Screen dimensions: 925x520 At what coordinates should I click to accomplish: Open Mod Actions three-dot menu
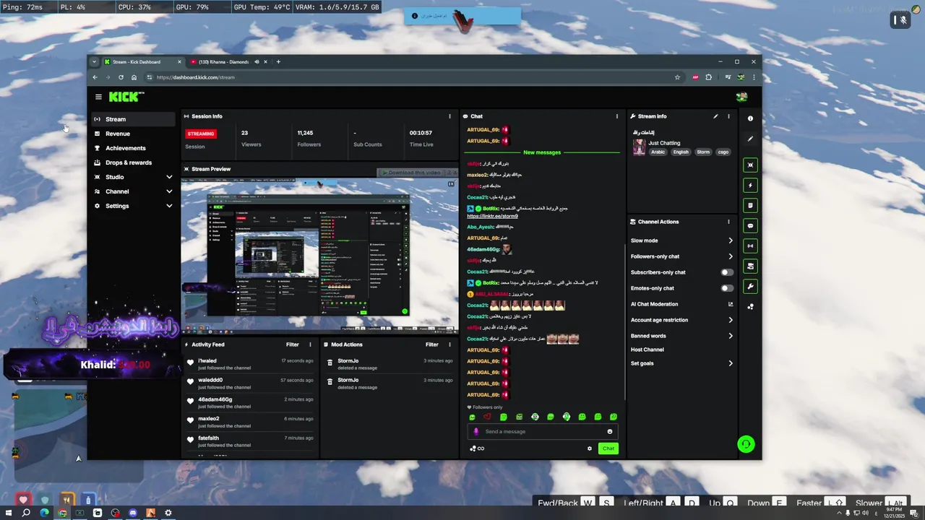449,344
